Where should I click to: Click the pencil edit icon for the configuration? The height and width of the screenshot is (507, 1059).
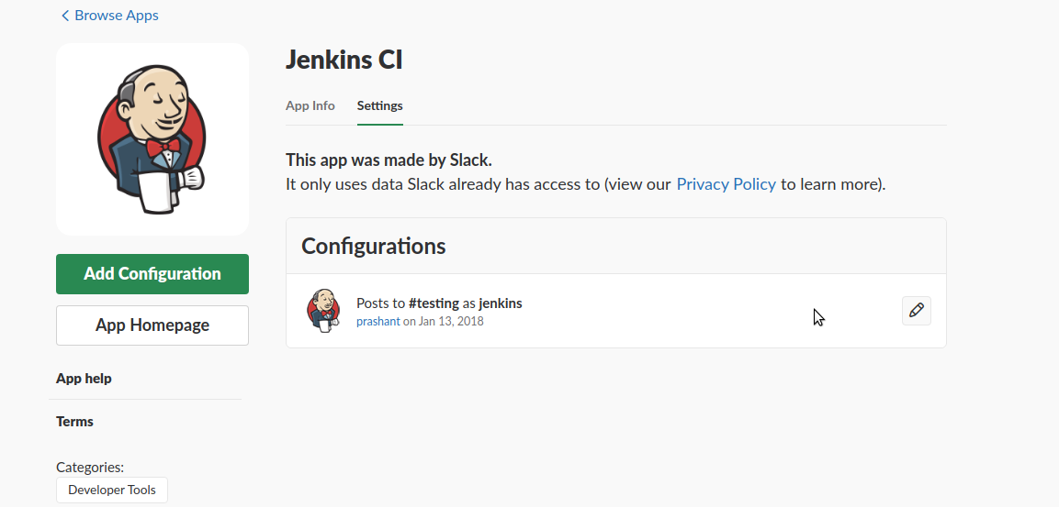coord(917,311)
